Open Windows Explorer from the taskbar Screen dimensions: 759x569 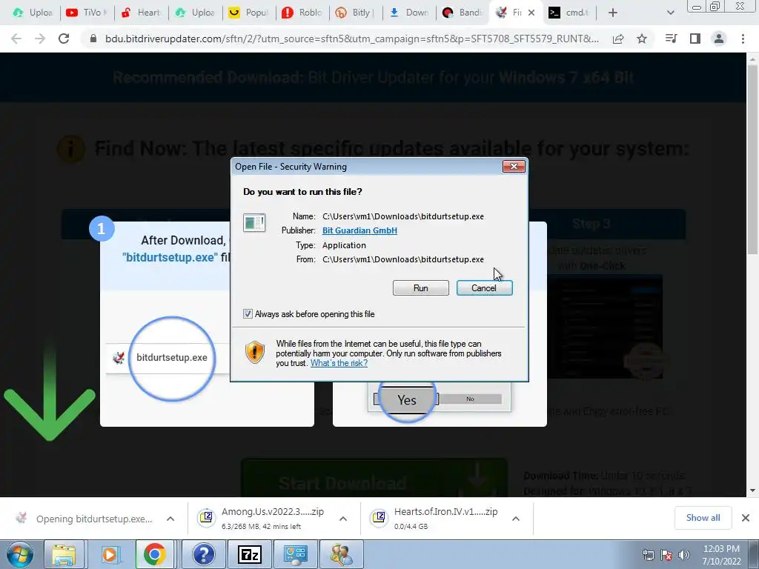[64, 554]
